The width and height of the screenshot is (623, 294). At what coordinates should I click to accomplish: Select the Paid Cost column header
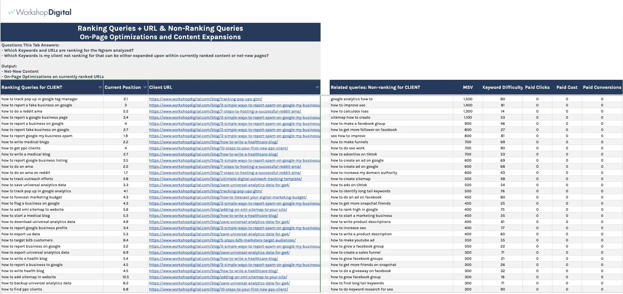pyautogui.click(x=567, y=87)
